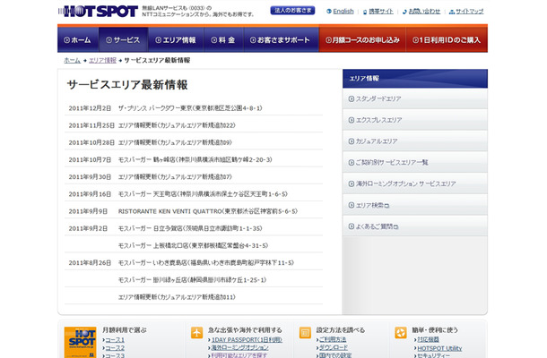Open the HOTSPOT Utility footer link
The height and width of the screenshot is (358, 547).
439,348
